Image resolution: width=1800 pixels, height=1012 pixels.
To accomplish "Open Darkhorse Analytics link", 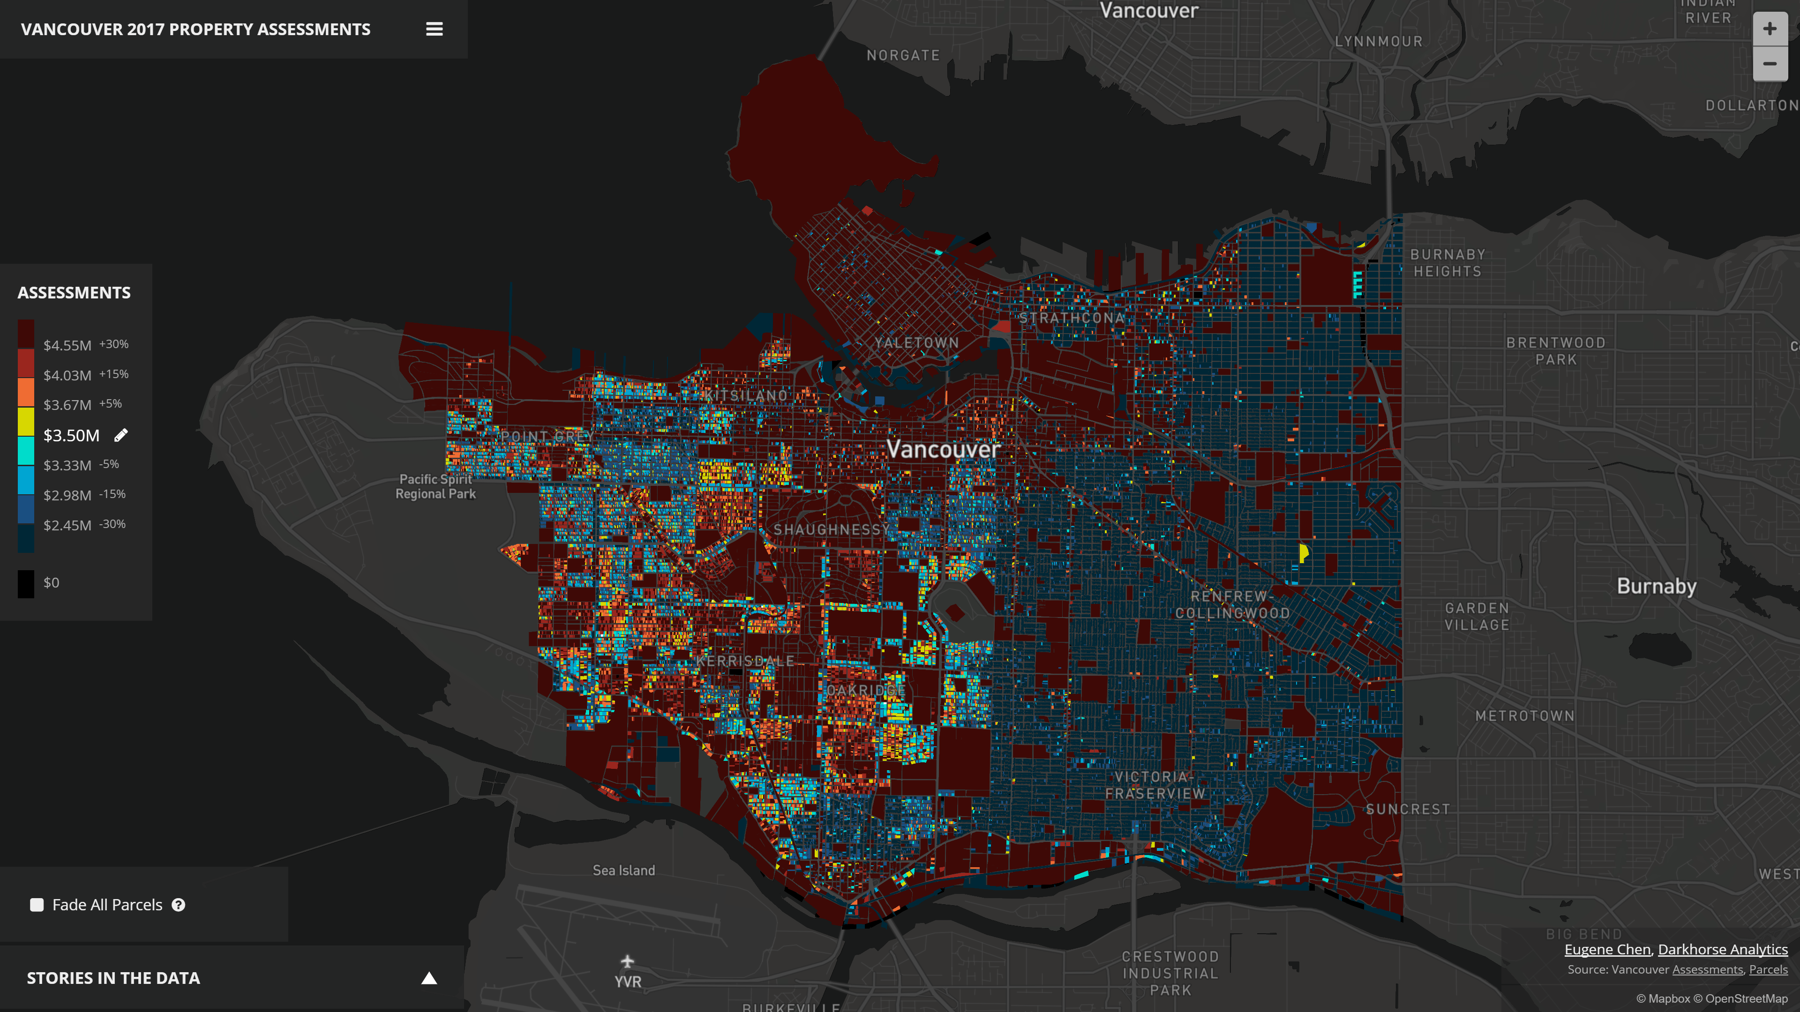I will pos(1723,949).
